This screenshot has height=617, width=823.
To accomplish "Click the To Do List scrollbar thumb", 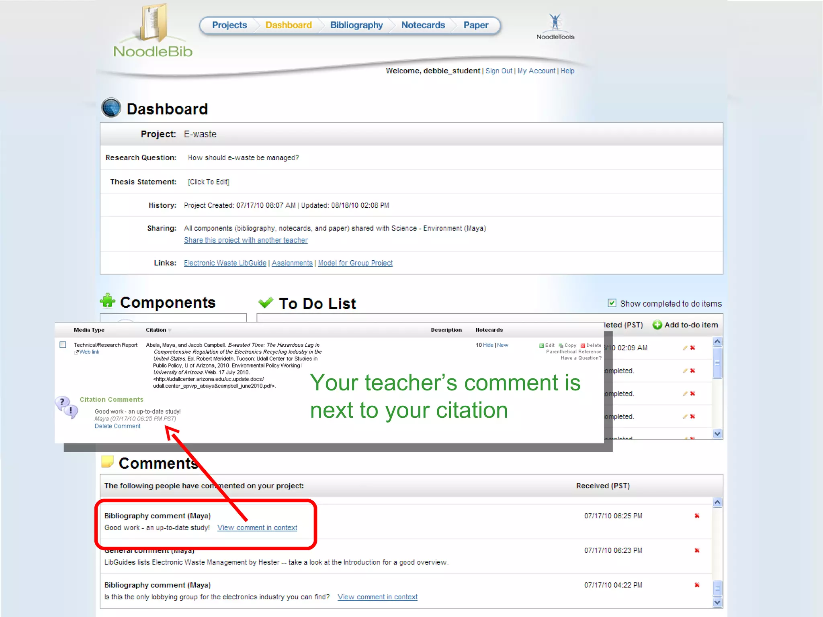I will click(717, 363).
